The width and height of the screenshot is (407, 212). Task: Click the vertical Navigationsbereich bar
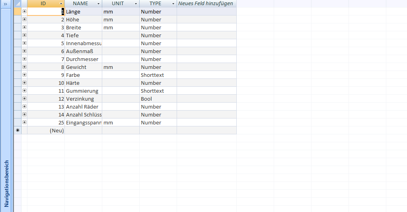(x=6, y=183)
